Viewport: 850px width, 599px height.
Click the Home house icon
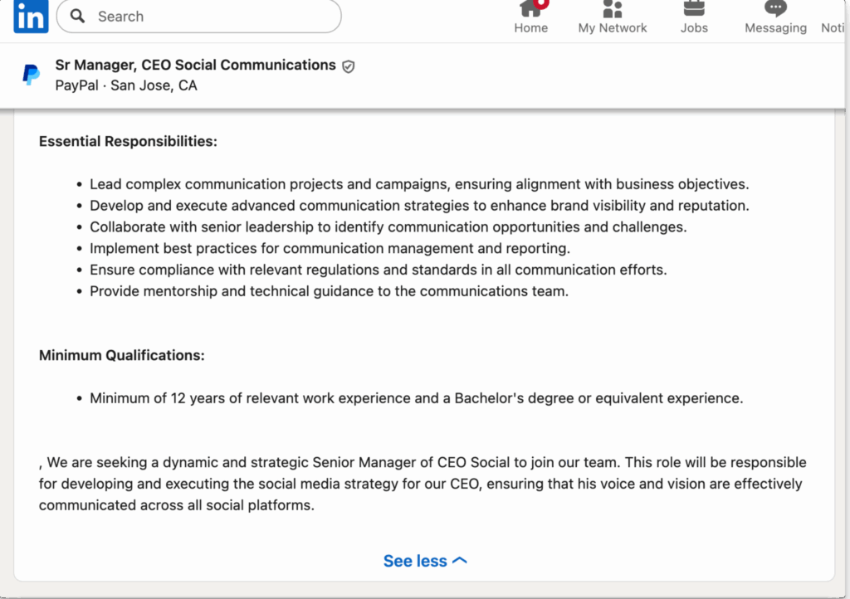[530, 8]
